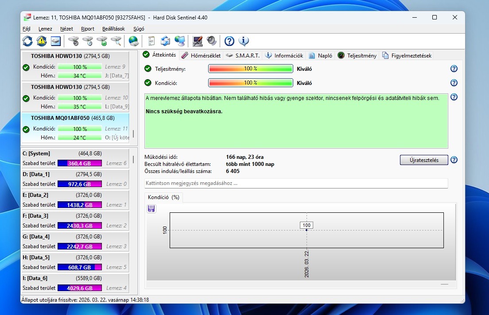Select the H: [Data_5] partition
This screenshot has width=489, height=315.
[x=75, y=262]
